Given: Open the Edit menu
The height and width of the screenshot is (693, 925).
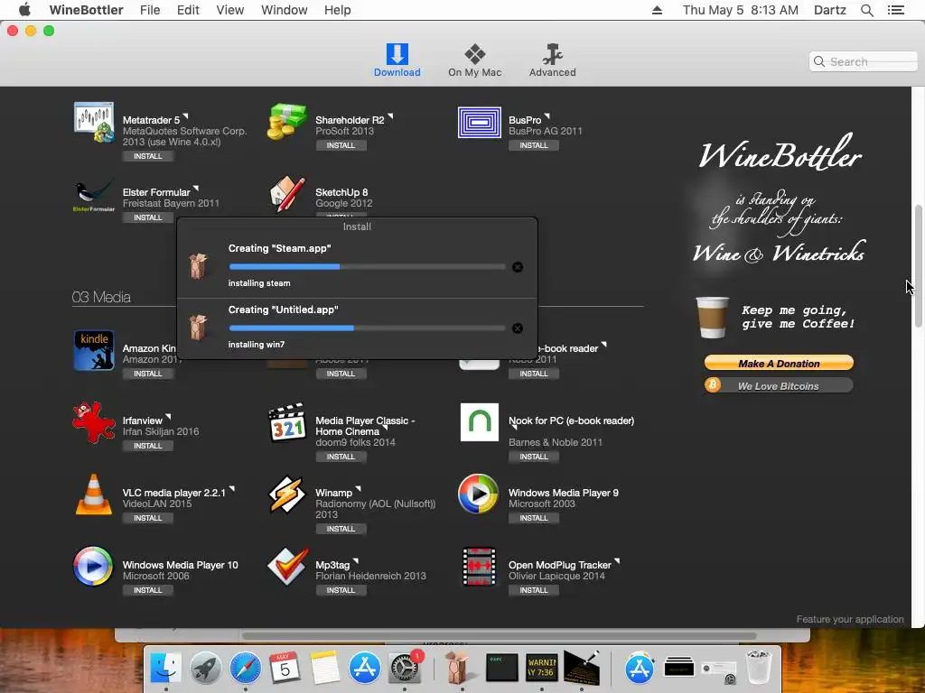Looking at the screenshot, I should pyautogui.click(x=188, y=10).
